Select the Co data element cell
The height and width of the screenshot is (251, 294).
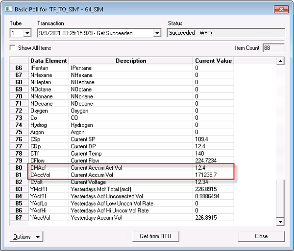[49, 118]
